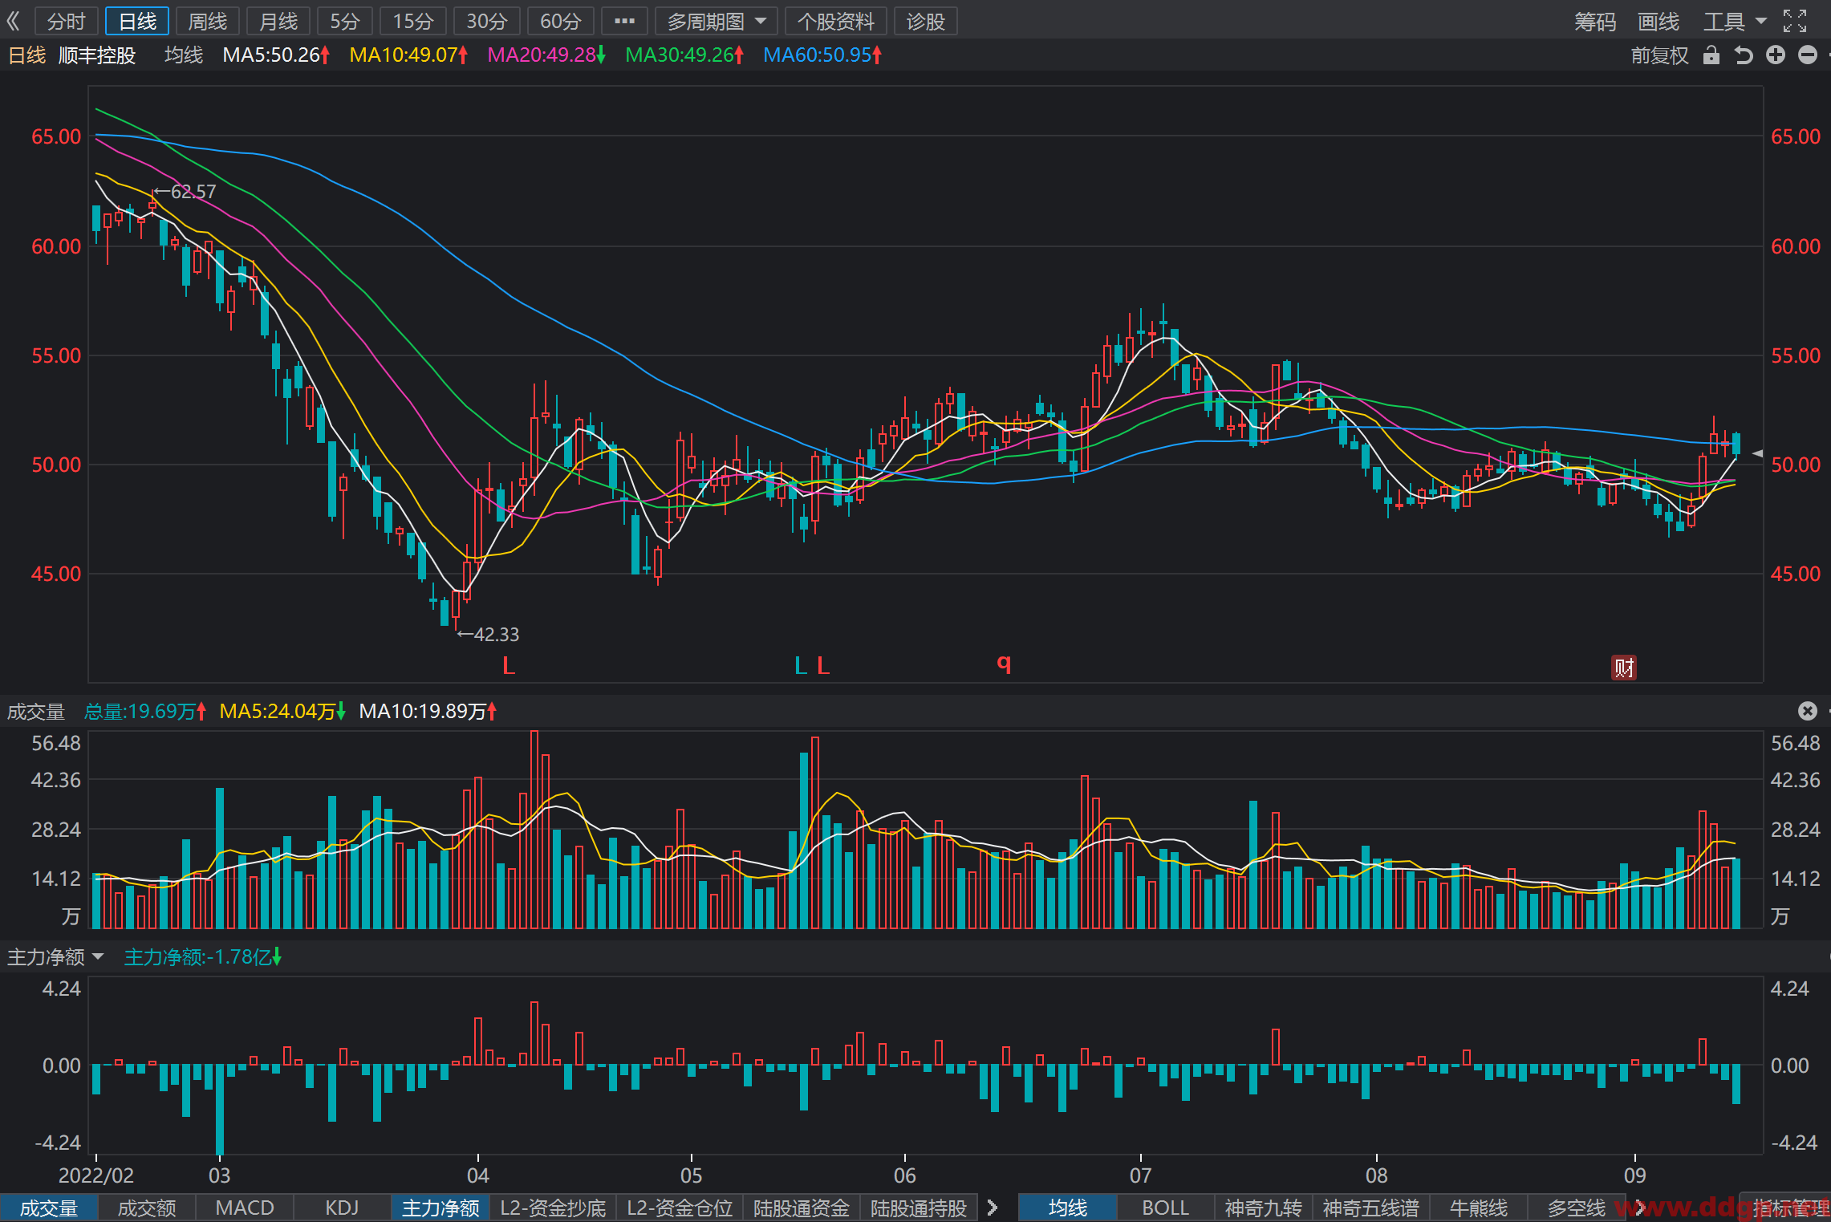Switch to 周线 weekly chart

click(x=208, y=21)
